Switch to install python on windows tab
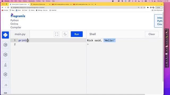 click(62, 4)
